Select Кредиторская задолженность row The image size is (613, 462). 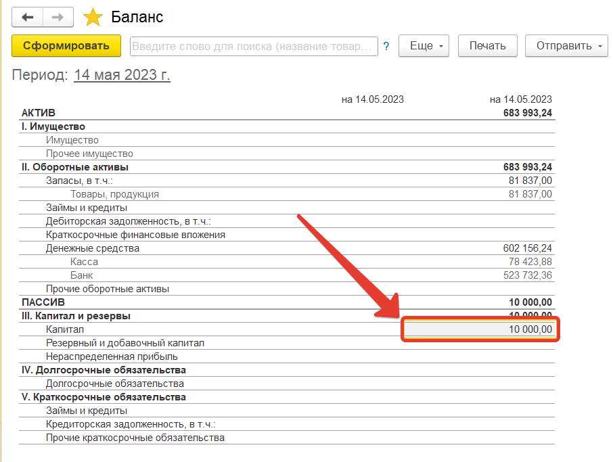(x=131, y=424)
